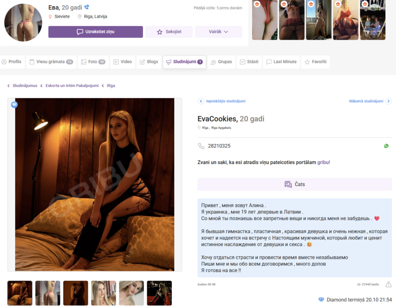
Task: Advance using the Nākamā sludinājumi arrow
Action: click(x=388, y=101)
